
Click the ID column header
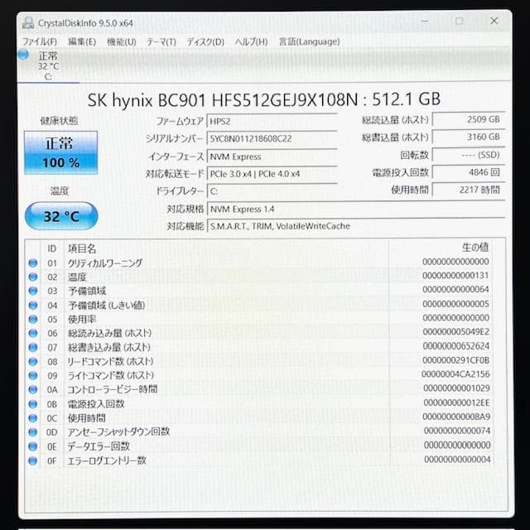tap(51, 248)
